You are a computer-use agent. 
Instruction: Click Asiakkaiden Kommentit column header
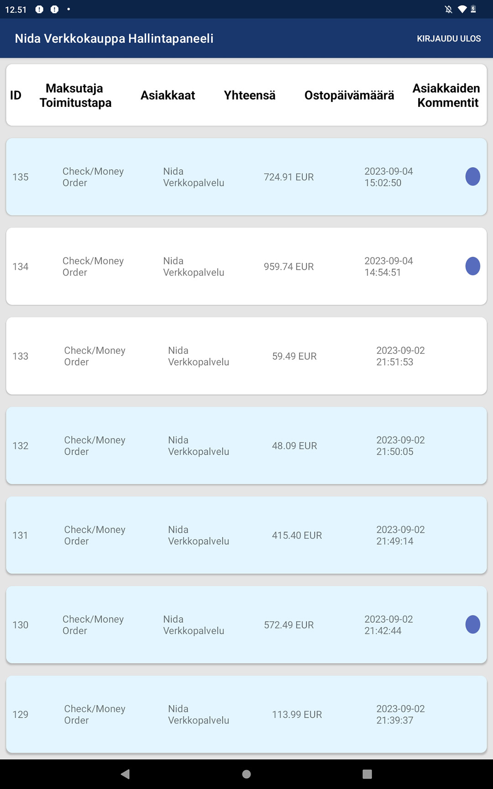pos(446,95)
